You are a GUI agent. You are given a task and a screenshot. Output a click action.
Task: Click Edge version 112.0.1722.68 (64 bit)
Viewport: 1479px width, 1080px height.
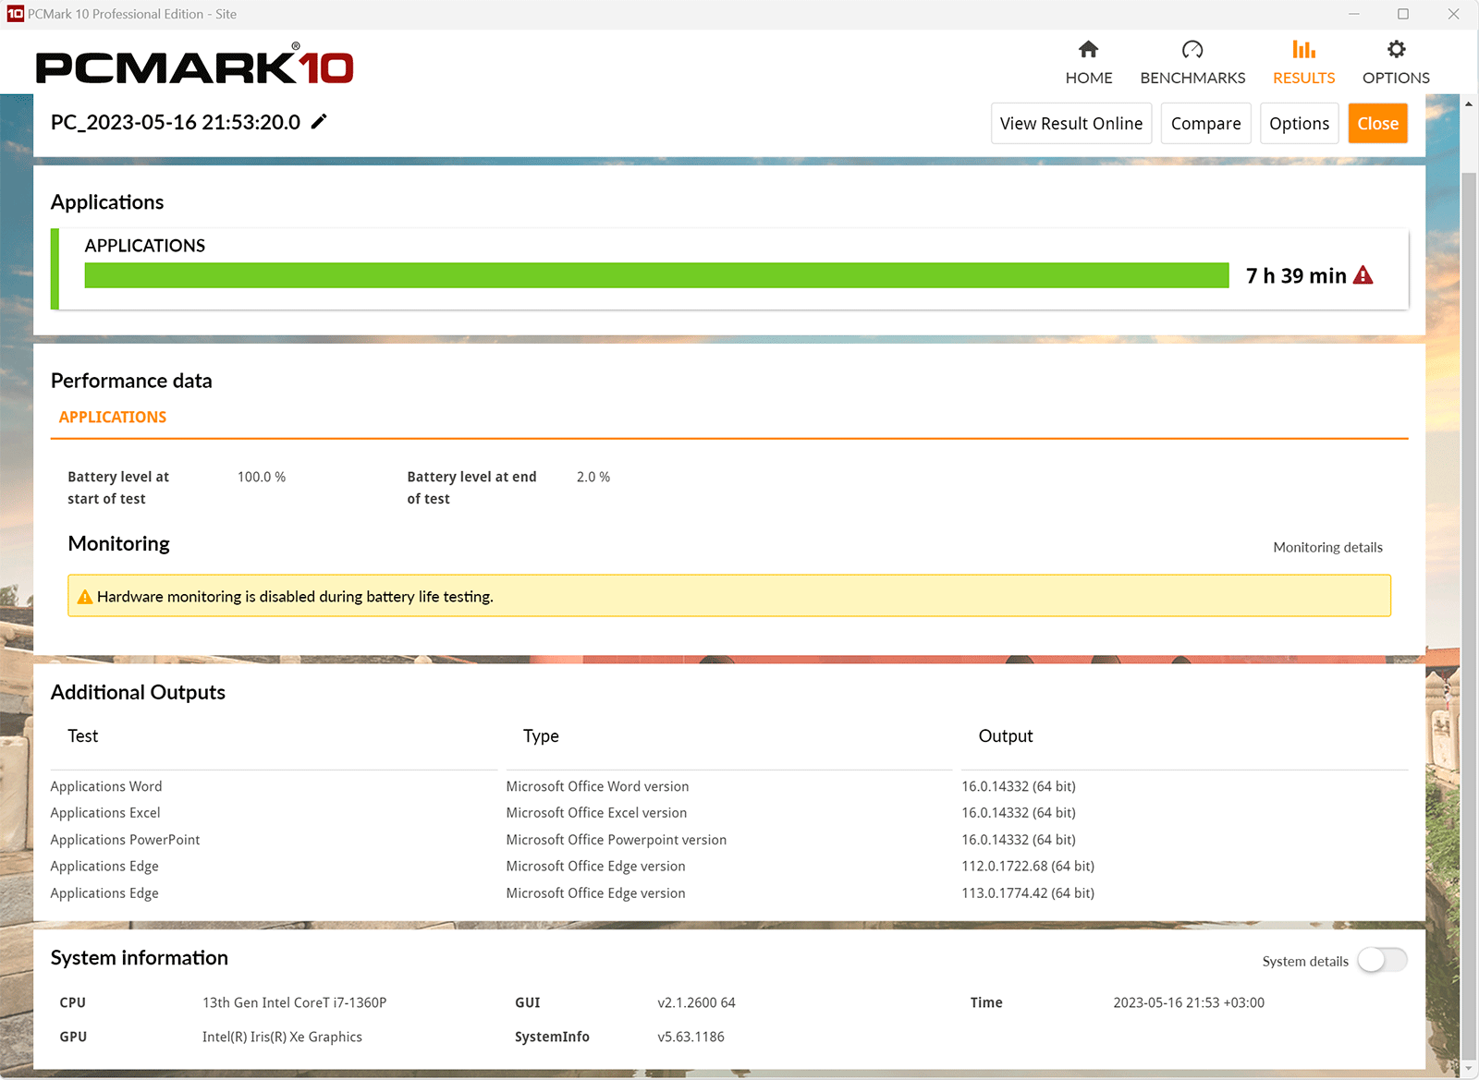pos(1028,866)
